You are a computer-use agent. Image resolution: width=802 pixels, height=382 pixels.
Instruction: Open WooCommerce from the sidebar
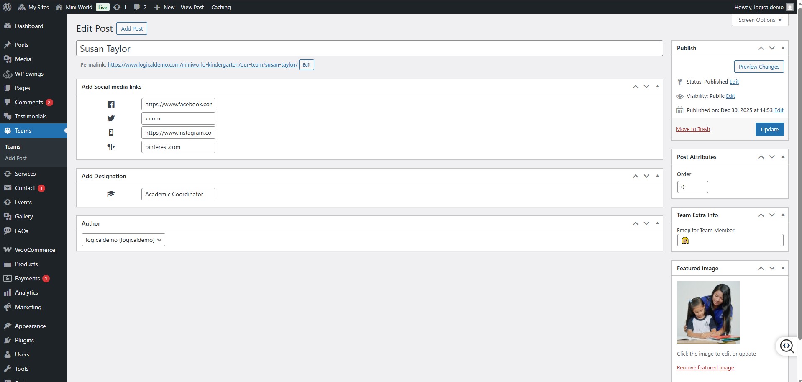click(35, 250)
